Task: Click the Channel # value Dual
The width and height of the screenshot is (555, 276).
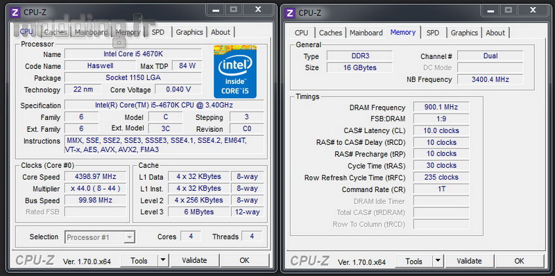Action: coord(490,56)
